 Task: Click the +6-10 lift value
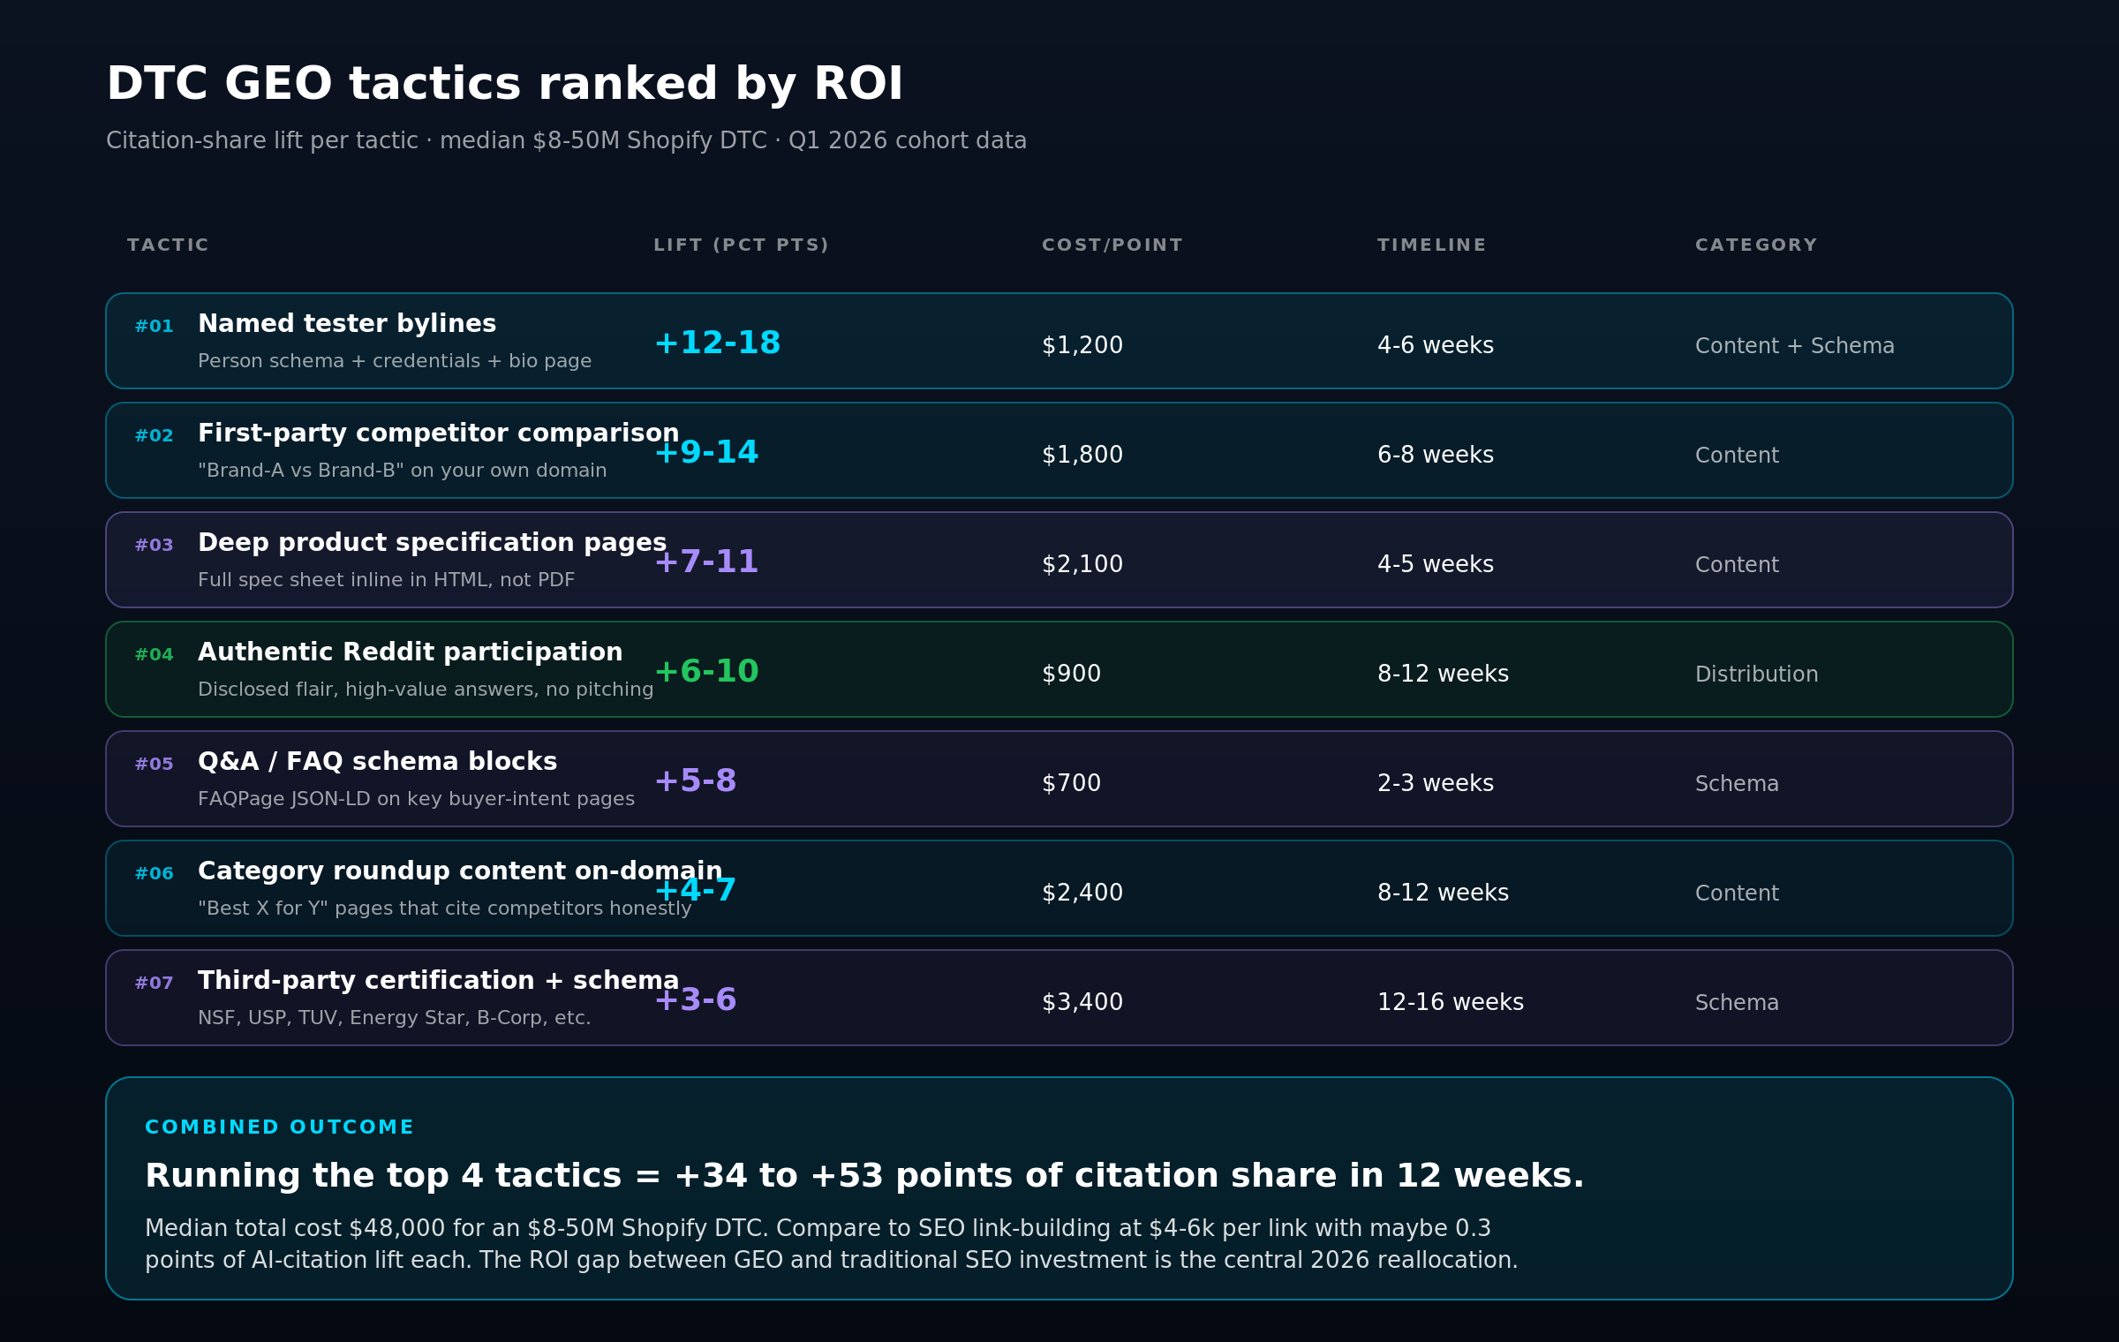706,671
